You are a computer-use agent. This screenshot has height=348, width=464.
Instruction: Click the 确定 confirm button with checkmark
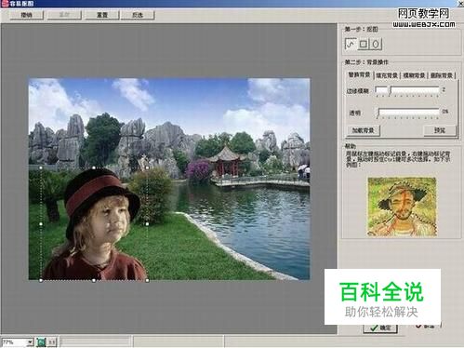click(380, 328)
